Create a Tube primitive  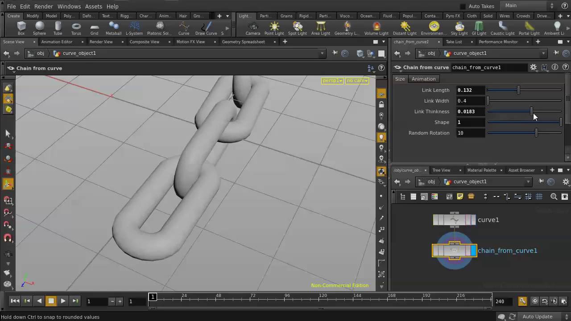click(x=58, y=28)
